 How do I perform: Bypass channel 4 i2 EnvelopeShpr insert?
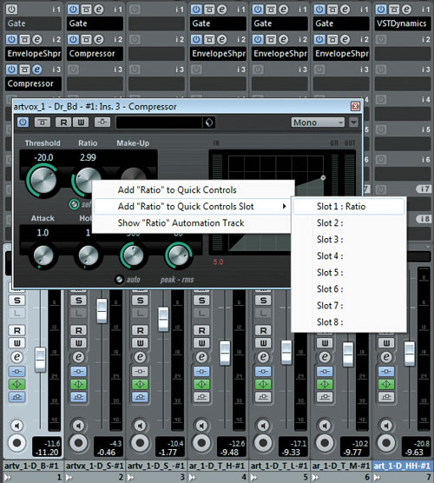tap(209, 39)
